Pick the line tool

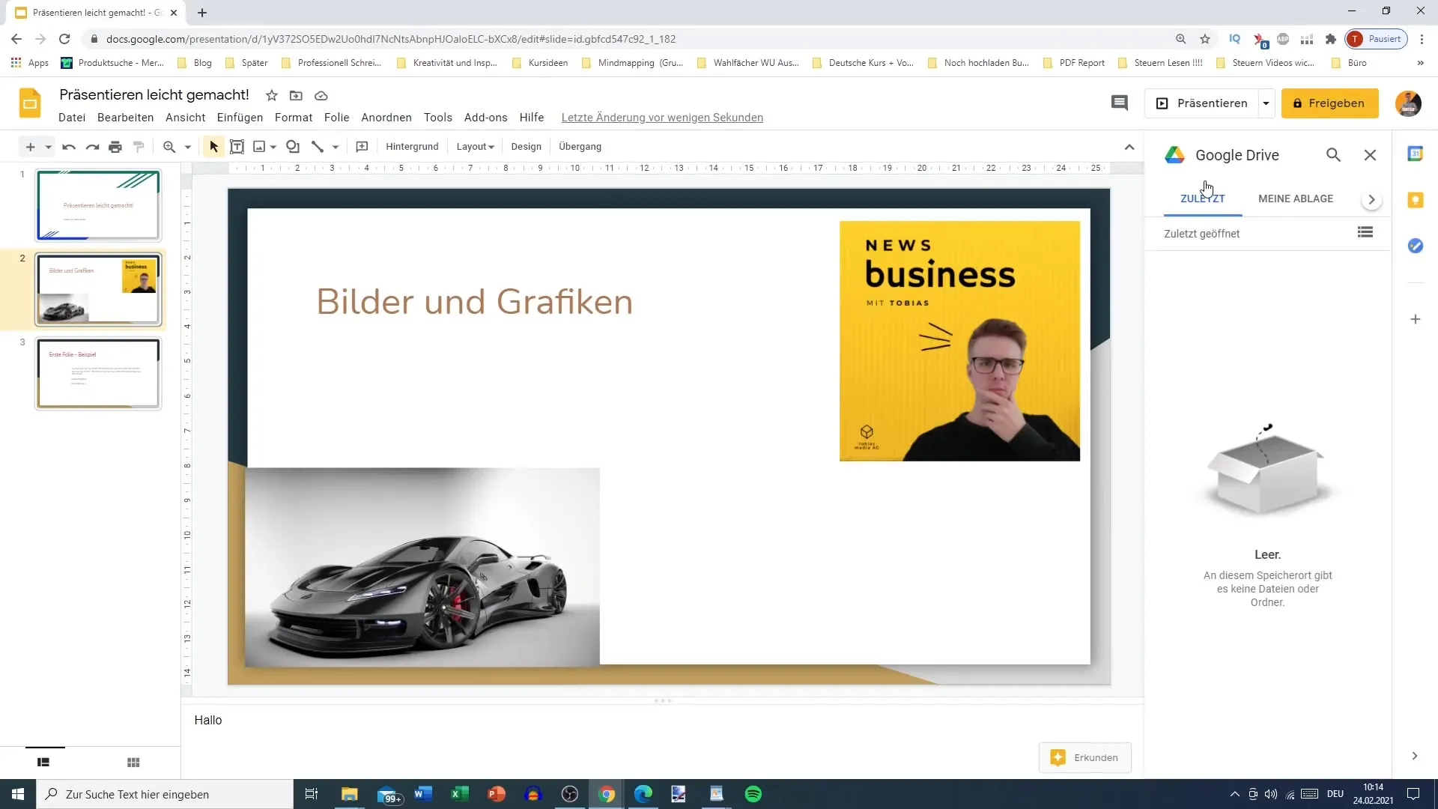318,147
